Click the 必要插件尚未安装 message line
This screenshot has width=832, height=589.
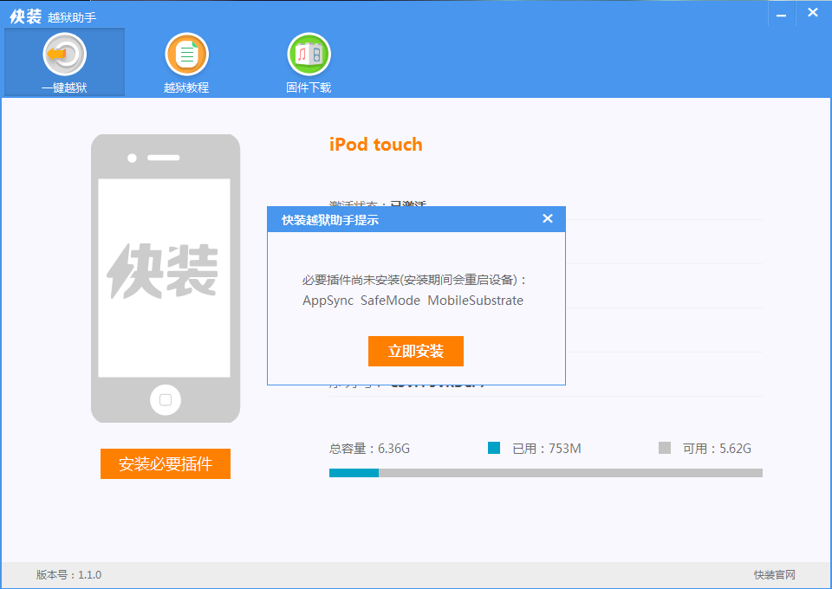pos(414,280)
